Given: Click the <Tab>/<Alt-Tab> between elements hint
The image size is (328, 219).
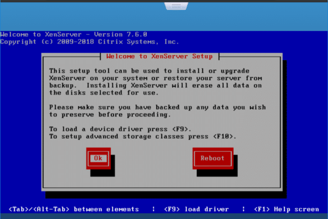Looking at the screenshot, I should (73, 209).
